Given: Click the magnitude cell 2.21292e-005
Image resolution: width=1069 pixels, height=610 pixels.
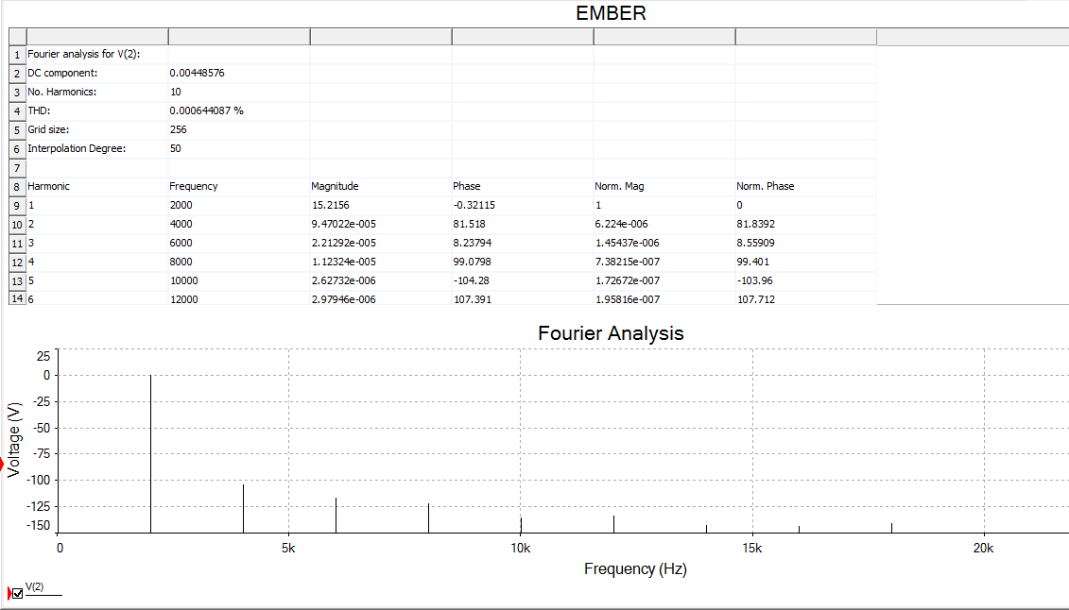Looking at the screenshot, I should point(381,243).
